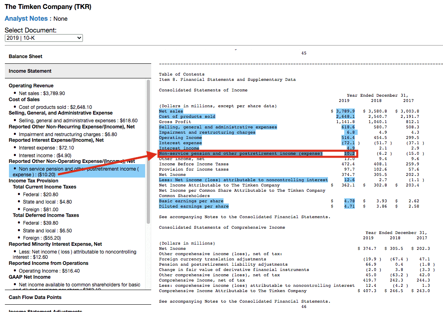Click 'Reported Interest Expense/(Income), Net' heading

(x=56, y=140)
